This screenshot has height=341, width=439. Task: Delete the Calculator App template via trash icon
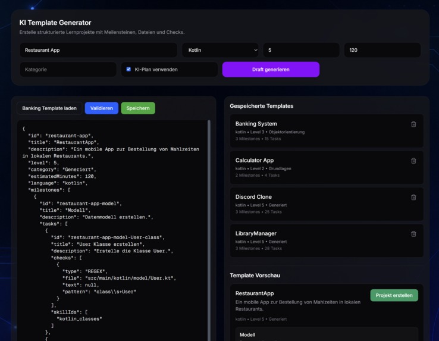pos(413,161)
